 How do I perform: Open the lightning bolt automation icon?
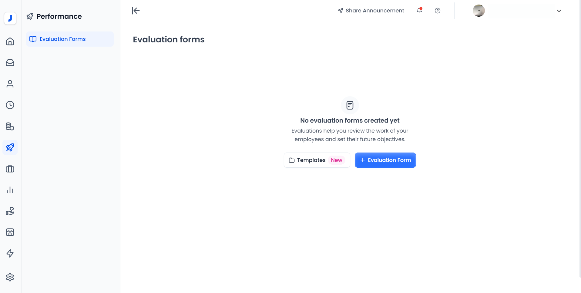click(x=10, y=253)
